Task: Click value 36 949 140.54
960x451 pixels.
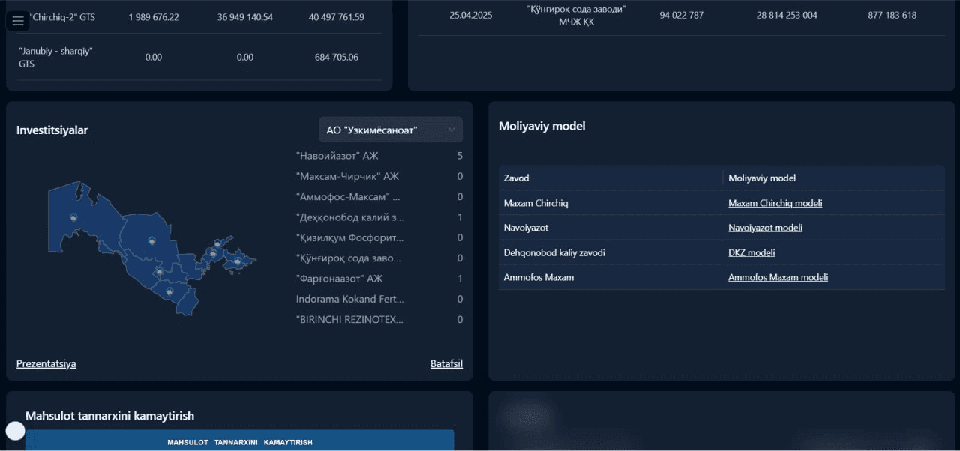Action: point(245,16)
